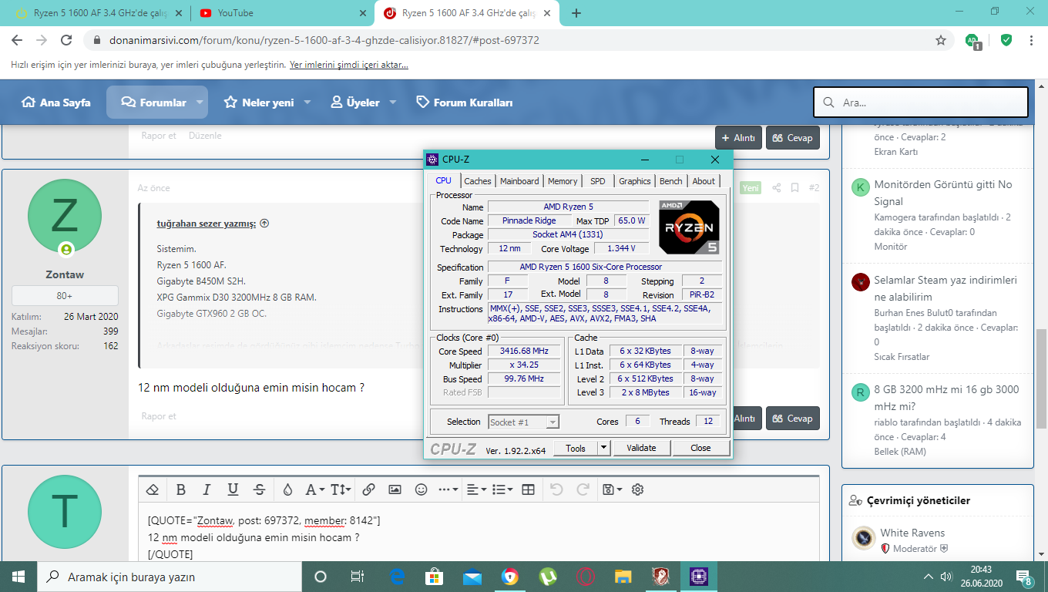Click the insert table icon in editor
Screen dimensions: 1048x592
tap(528, 489)
